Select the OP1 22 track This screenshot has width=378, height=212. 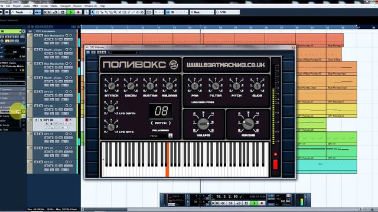tap(48, 148)
